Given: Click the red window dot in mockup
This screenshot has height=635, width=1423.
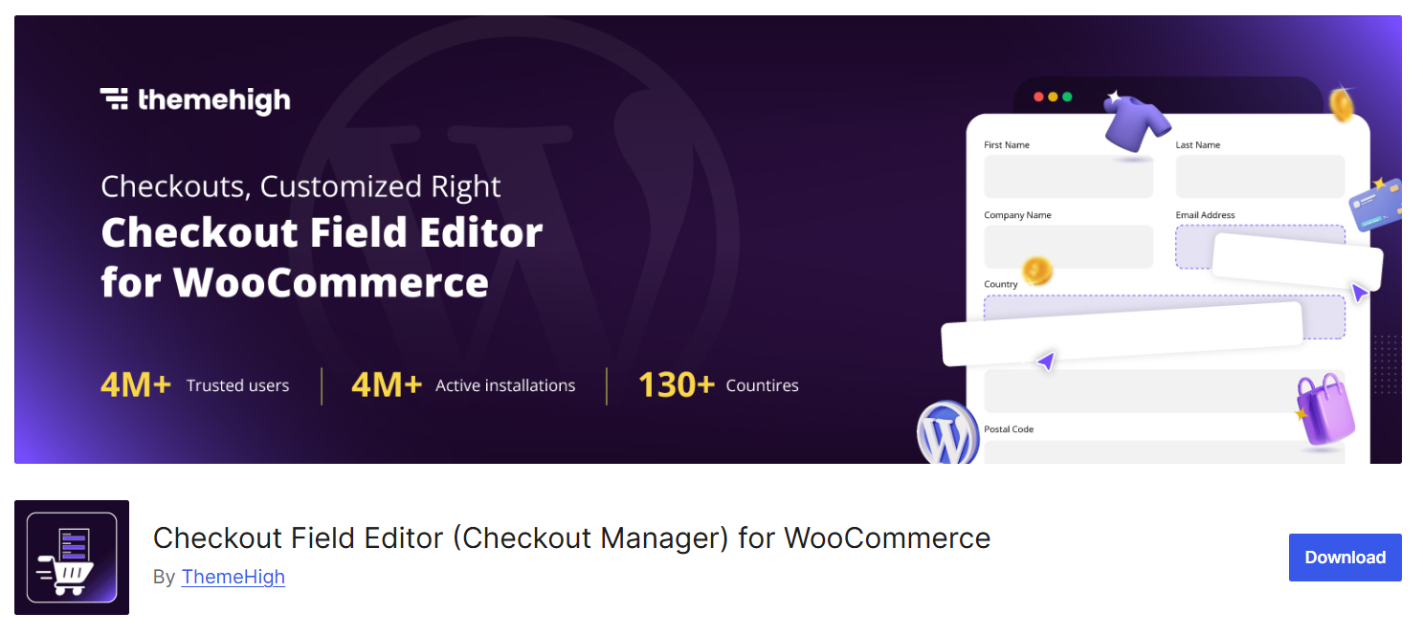Looking at the screenshot, I should (x=1039, y=97).
